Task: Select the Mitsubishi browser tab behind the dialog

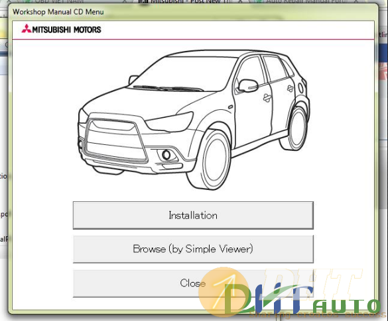Action: (190, 1)
